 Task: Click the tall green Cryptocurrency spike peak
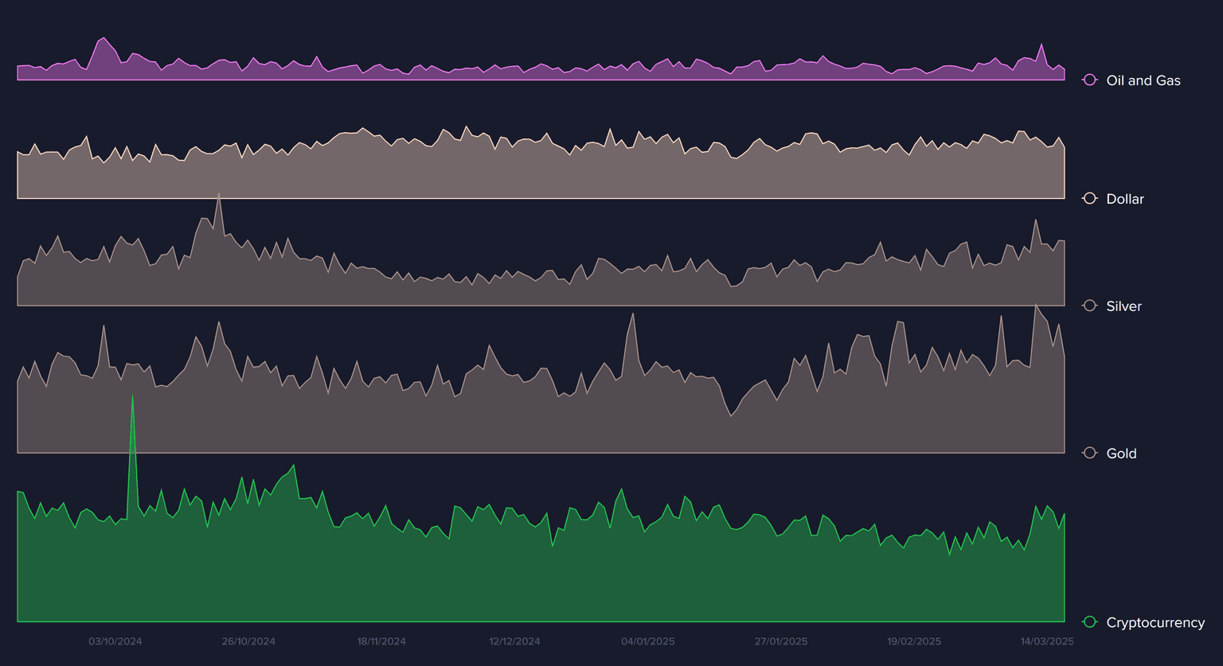(132, 396)
